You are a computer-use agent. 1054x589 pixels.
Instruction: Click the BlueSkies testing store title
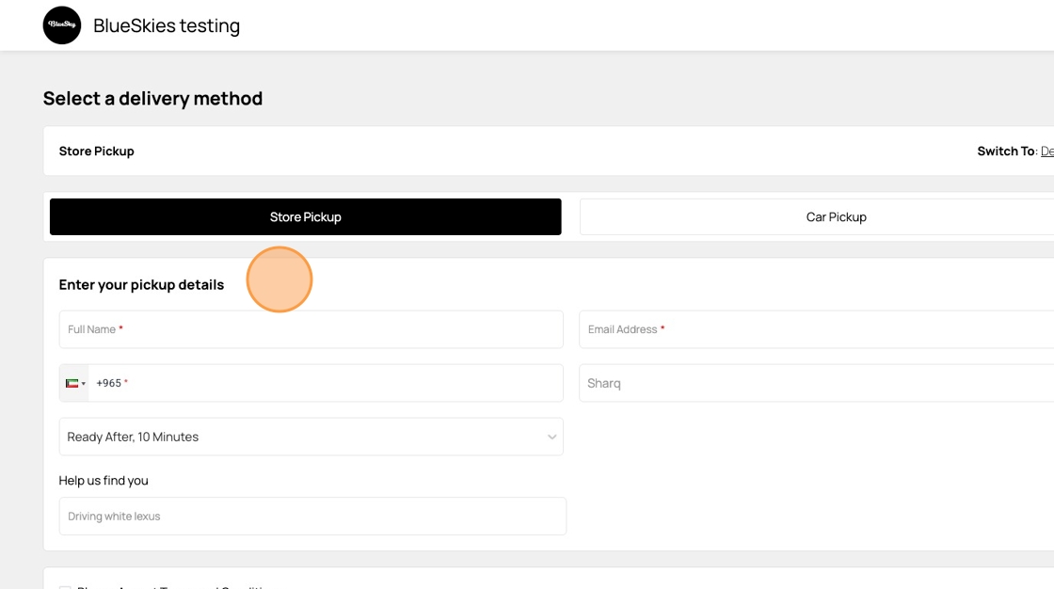click(x=167, y=25)
